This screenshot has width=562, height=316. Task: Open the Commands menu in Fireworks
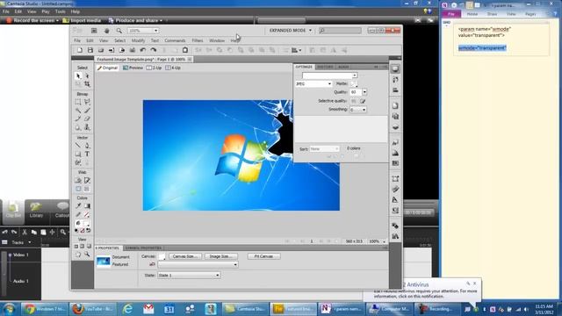[175, 40]
